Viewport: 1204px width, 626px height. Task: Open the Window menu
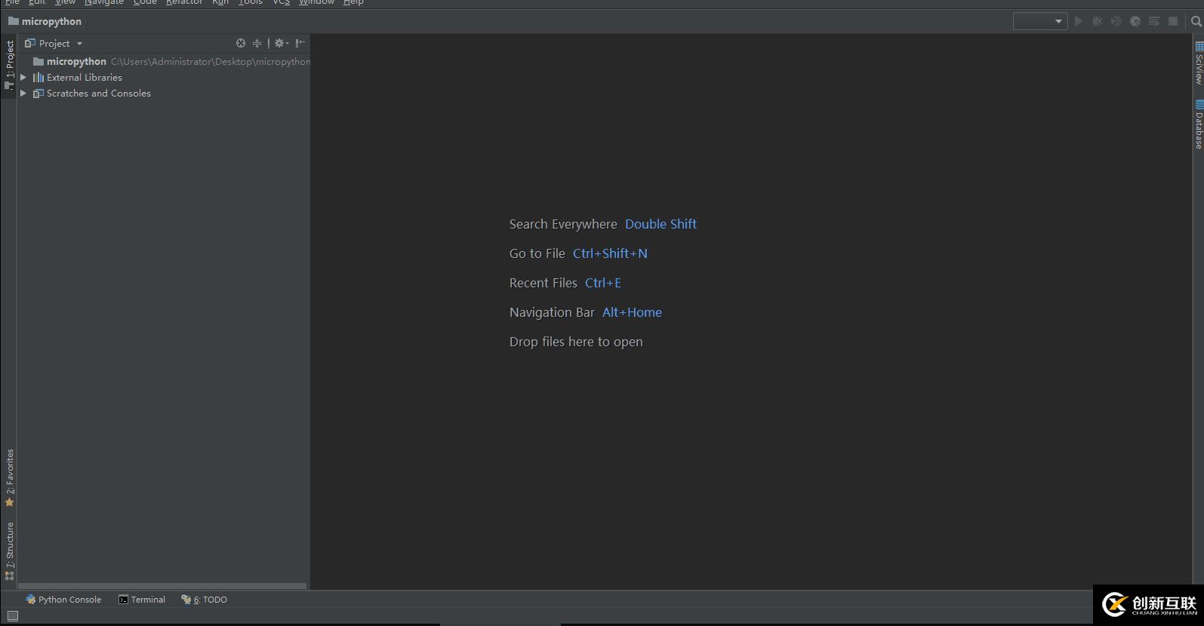316,2
